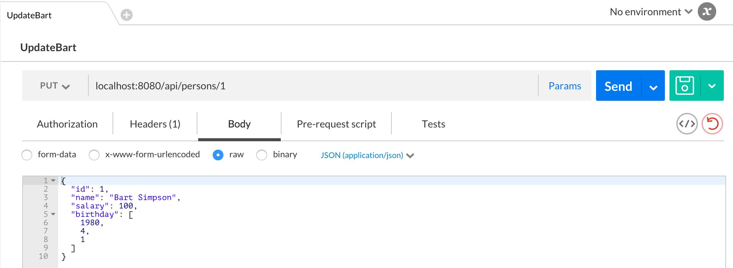Viewport: 733px width, 268px height.
Task: Click the save floppy disk icon
Action: click(684, 86)
